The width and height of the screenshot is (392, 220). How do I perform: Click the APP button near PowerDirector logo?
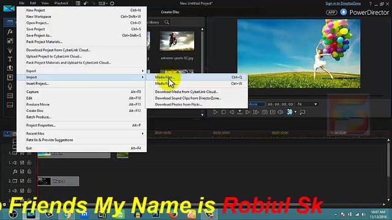(x=331, y=12)
